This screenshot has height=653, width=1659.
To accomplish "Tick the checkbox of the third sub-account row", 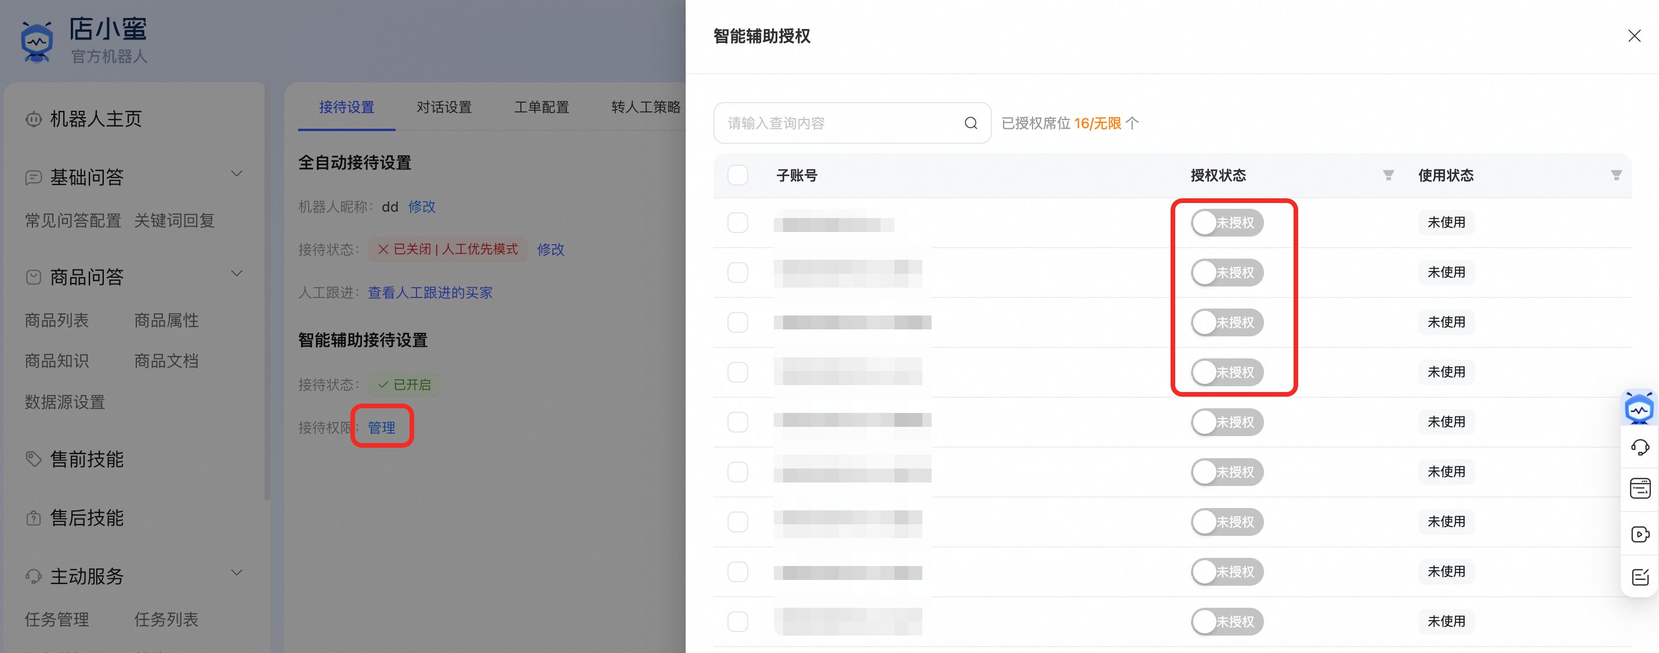I will [x=737, y=322].
